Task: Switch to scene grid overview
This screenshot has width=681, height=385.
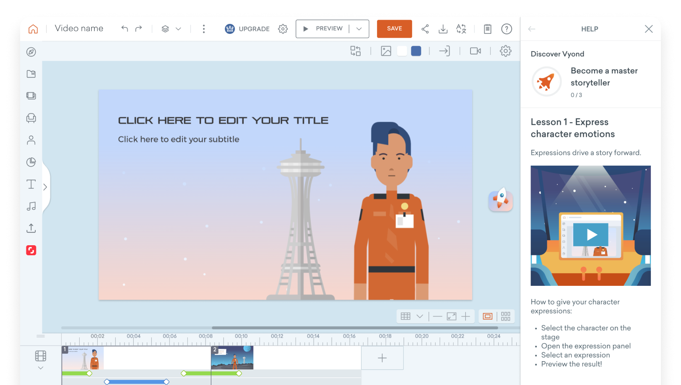Action: pyautogui.click(x=506, y=316)
